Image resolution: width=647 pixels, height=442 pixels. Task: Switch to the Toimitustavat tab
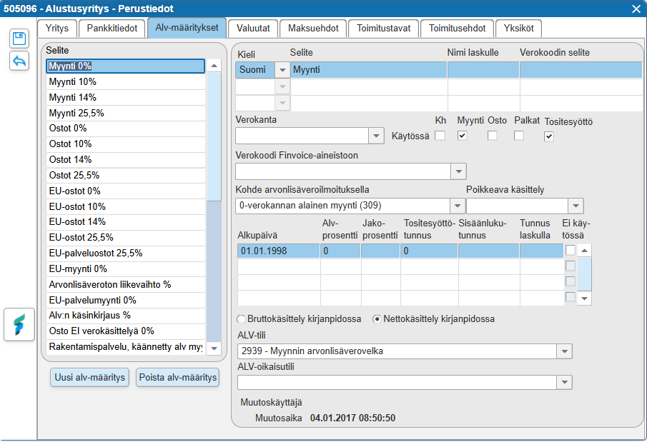pyautogui.click(x=384, y=29)
